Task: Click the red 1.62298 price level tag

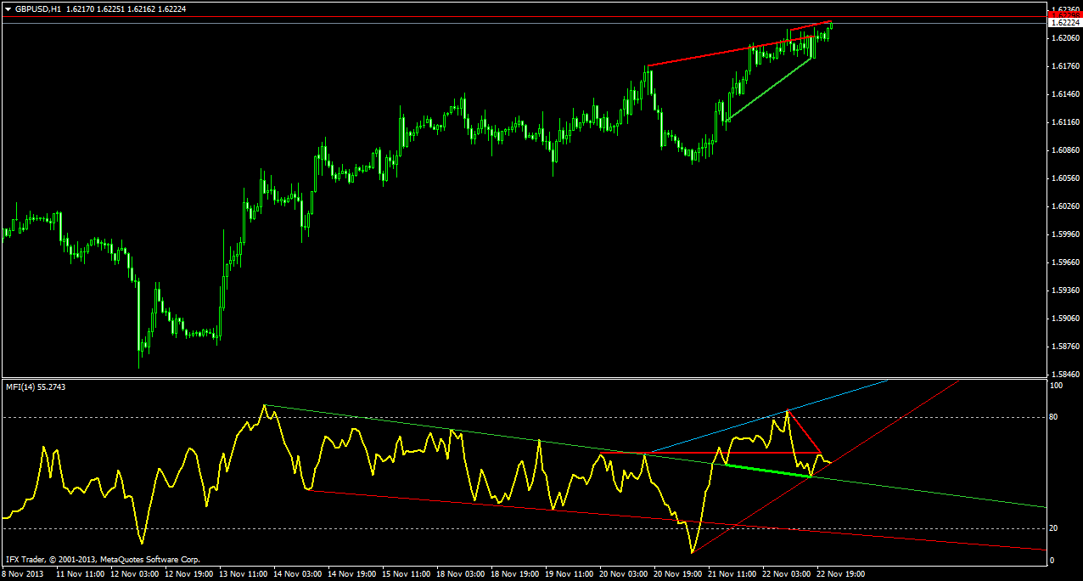Action: (x=1064, y=16)
